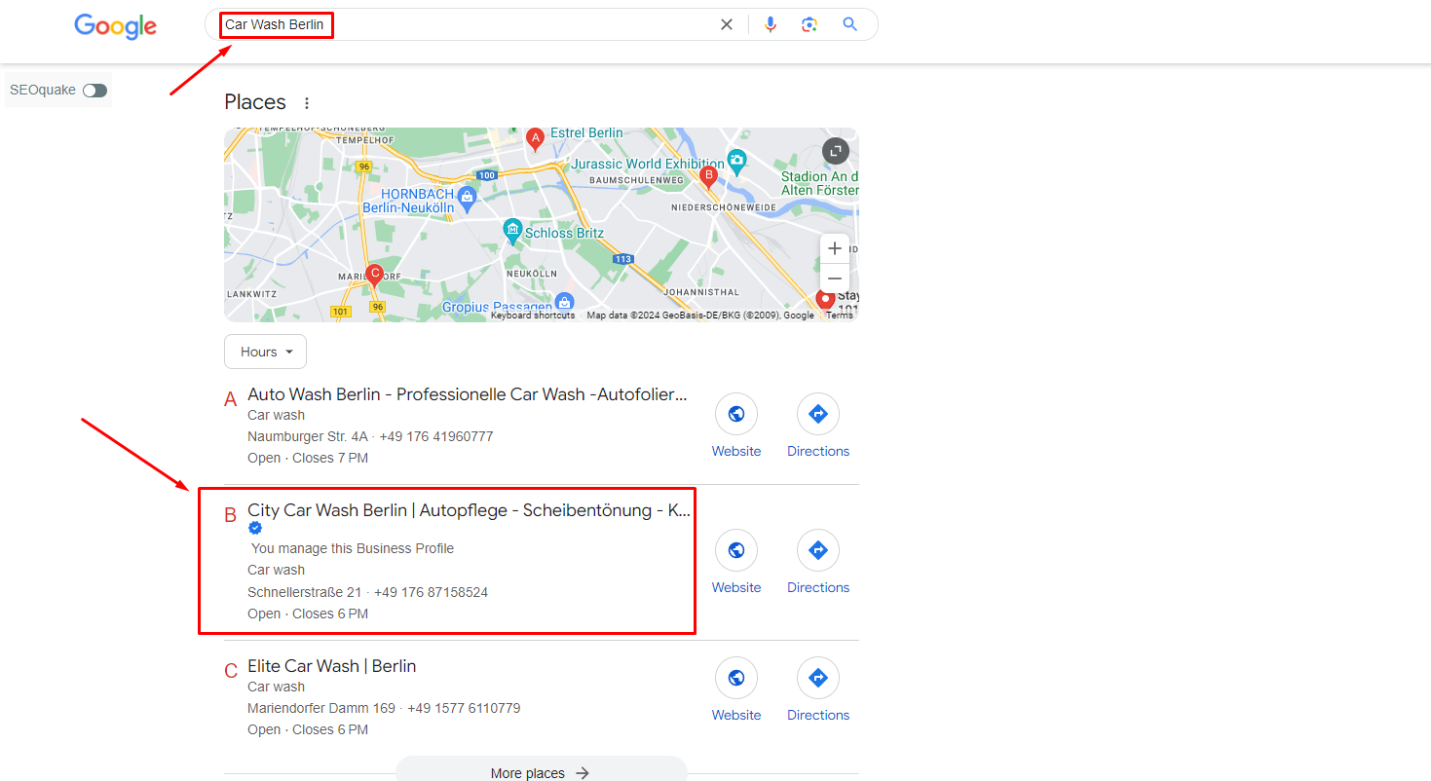Expand the map to full screen
Image resolution: width=1431 pixels, height=781 pixels.
click(836, 151)
